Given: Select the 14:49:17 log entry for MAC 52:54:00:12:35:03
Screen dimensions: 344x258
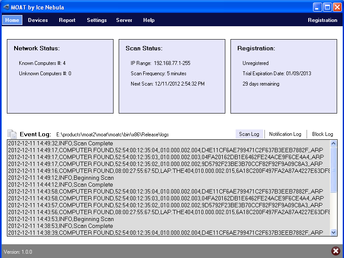Looking at the screenshot, I should point(169,157).
